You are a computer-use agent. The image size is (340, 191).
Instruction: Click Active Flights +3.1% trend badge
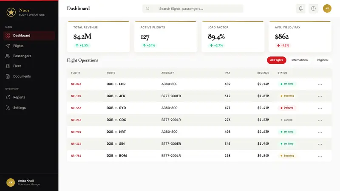[149, 45]
